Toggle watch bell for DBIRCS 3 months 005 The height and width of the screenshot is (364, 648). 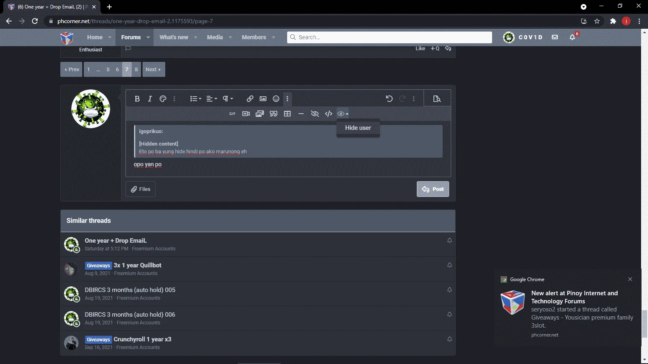pyautogui.click(x=450, y=290)
